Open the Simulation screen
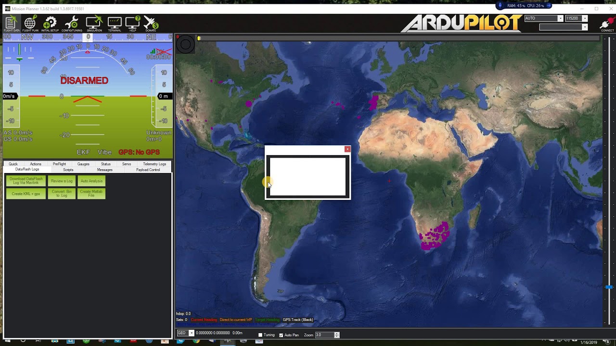 94,24
